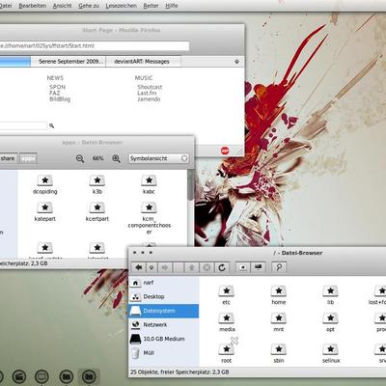Click the red stop-sign icon in Firefox status bar
386x386 pixels.
(225, 151)
